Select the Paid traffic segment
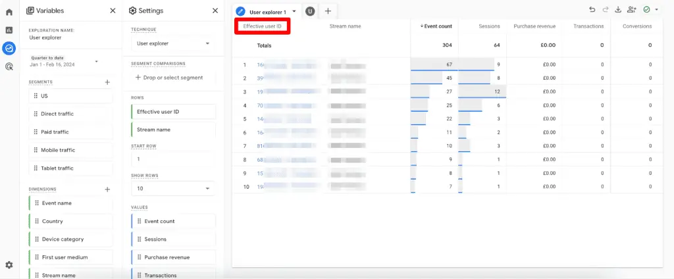 point(71,132)
